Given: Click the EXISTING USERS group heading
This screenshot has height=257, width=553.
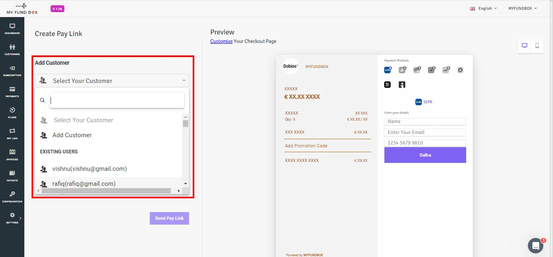Looking at the screenshot, I should pyautogui.click(x=59, y=152).
